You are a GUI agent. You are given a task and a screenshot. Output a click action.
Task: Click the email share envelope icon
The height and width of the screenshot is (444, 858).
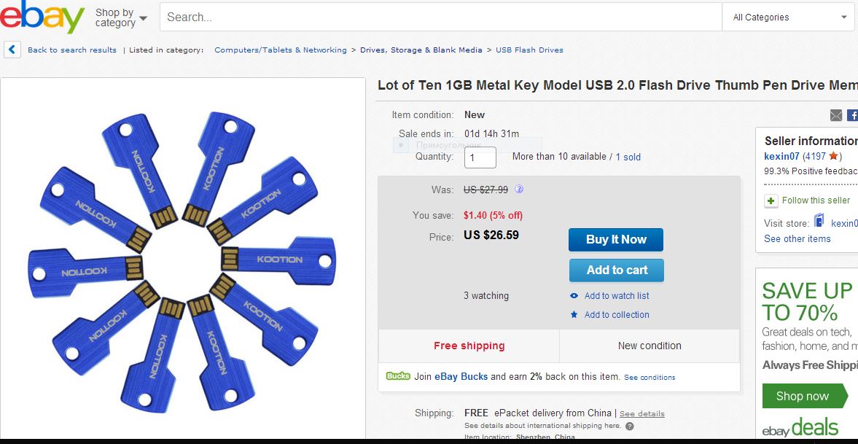click(836, 115)
